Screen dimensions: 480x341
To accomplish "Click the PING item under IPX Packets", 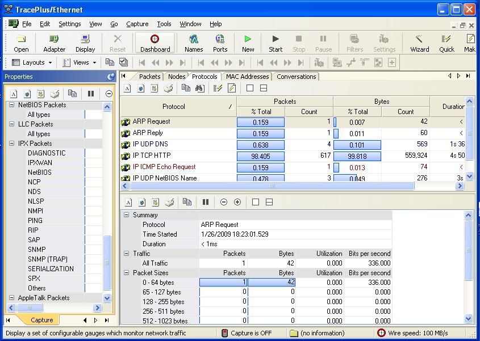I will pyautogui.click(x=35, y=221).
